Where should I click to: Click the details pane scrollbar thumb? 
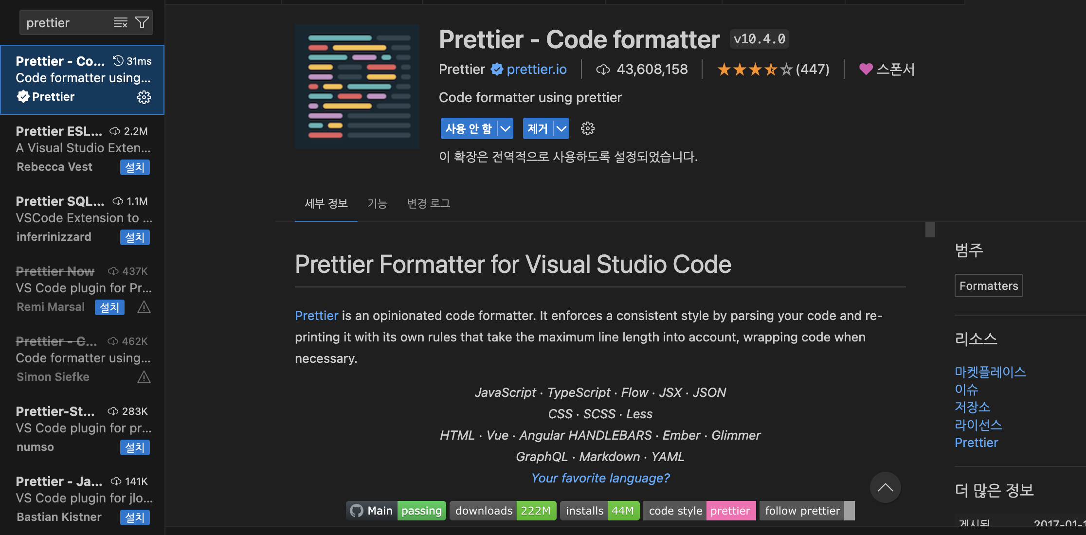coord(930,230)
